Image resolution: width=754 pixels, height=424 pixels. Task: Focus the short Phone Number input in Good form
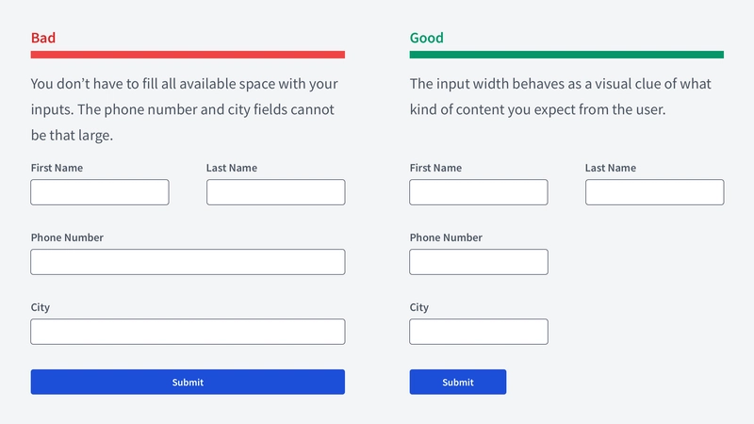coord(479,262)
